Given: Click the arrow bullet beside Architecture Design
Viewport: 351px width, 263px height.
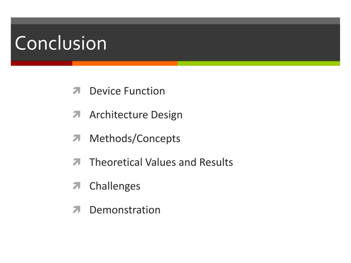Looking at the screenshot, I should pos(76,114).
